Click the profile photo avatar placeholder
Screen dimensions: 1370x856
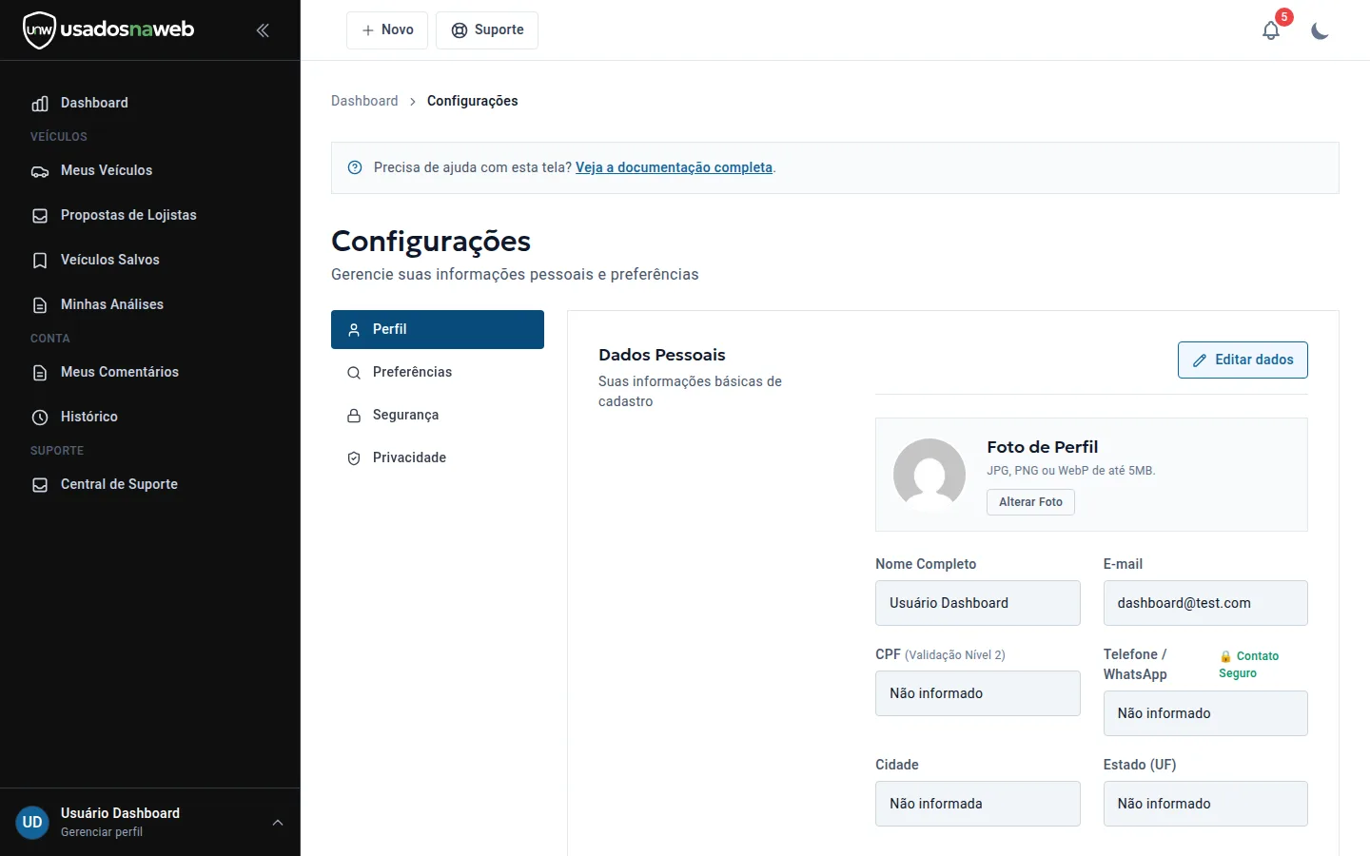[930, 475]
